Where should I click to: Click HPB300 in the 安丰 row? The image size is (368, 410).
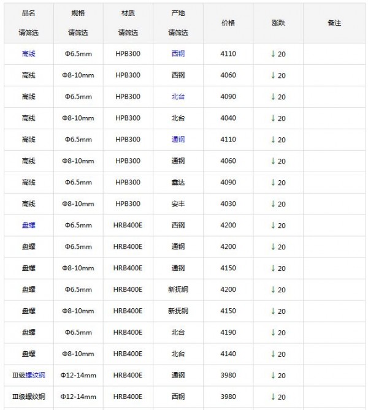(x=128, y=204)
